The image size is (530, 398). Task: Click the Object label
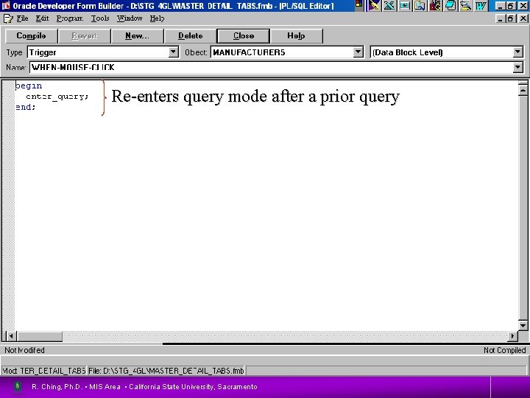click(x=196, y=52)
